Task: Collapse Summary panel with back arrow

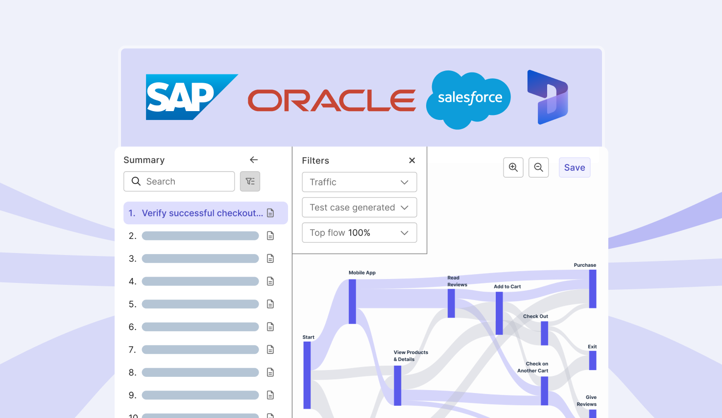Action: coord(254,160)
